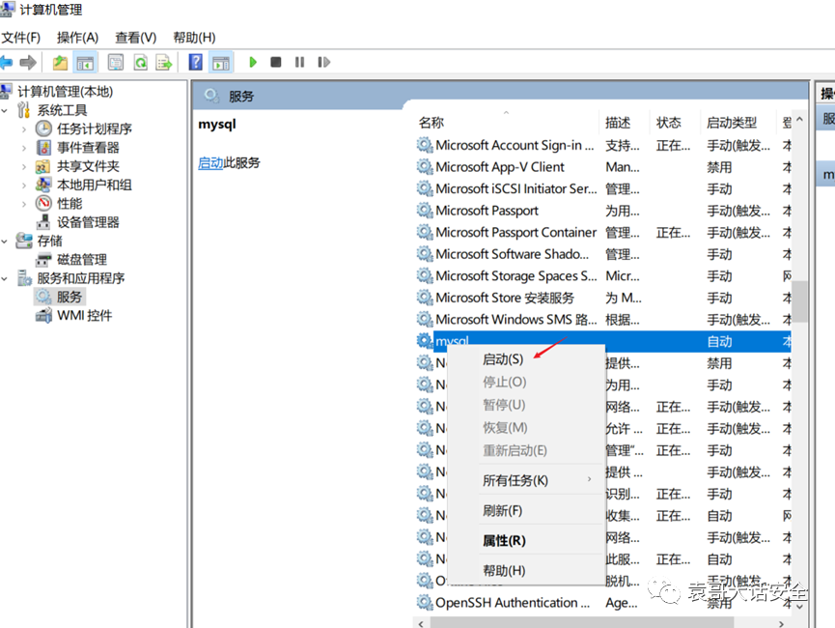
Task: Click the back navigation arrow
Action: pos(9,62)
